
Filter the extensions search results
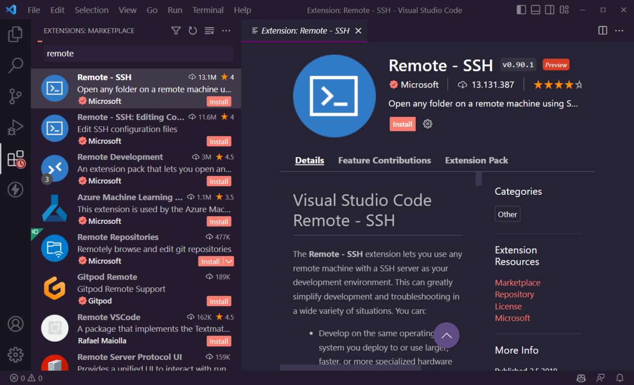[175, 31]
